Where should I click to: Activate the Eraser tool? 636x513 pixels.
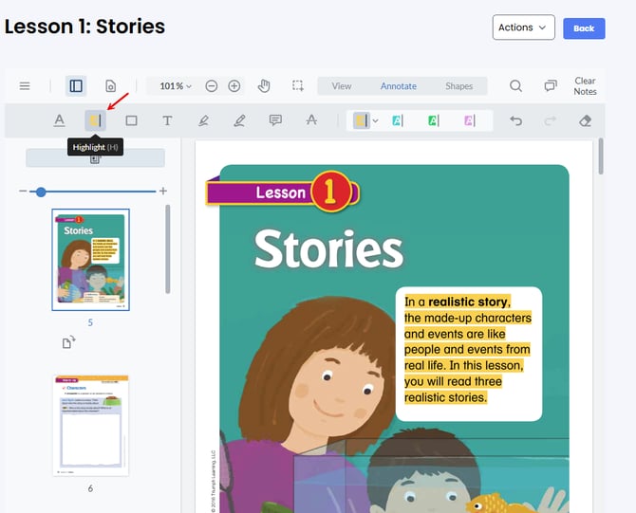tap(585, 120)
